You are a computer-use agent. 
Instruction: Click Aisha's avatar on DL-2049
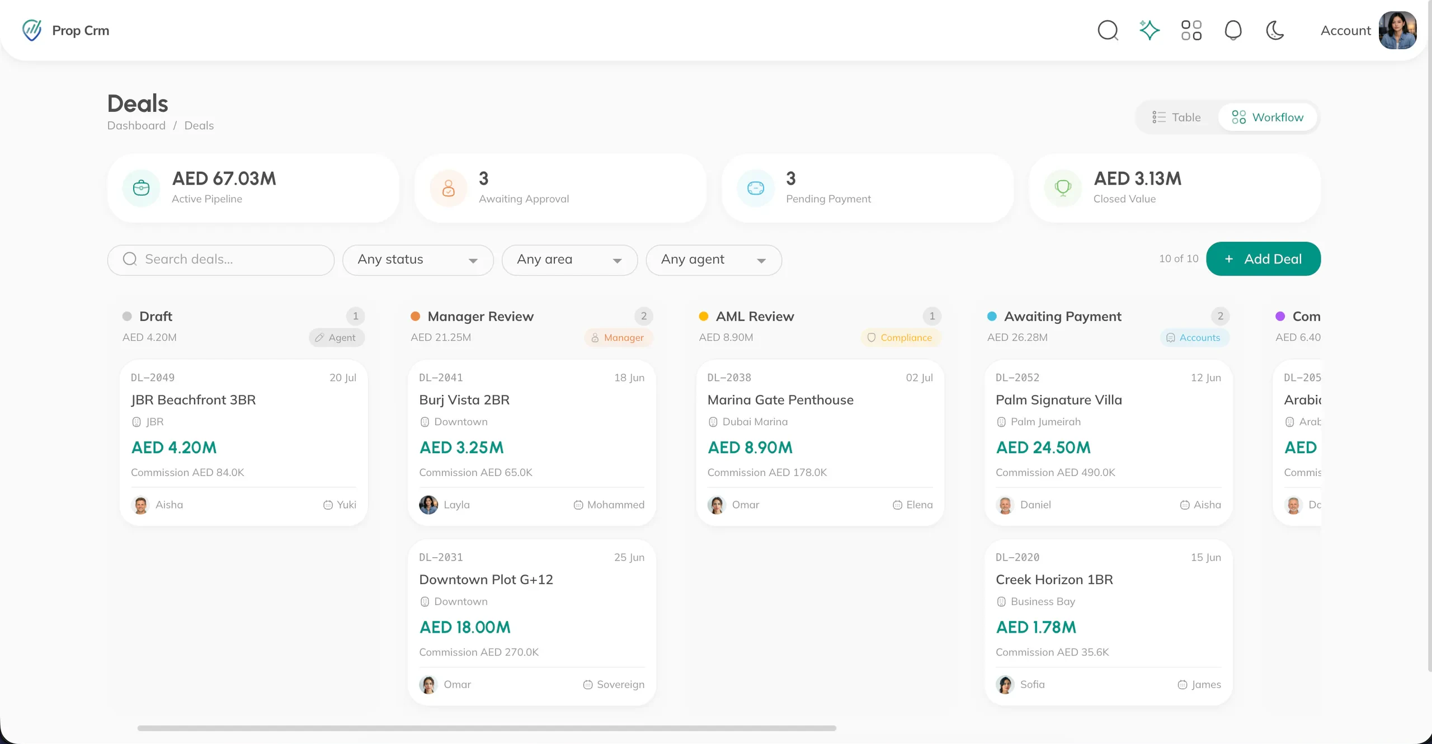pyautogui.click(x=140, y=505)
